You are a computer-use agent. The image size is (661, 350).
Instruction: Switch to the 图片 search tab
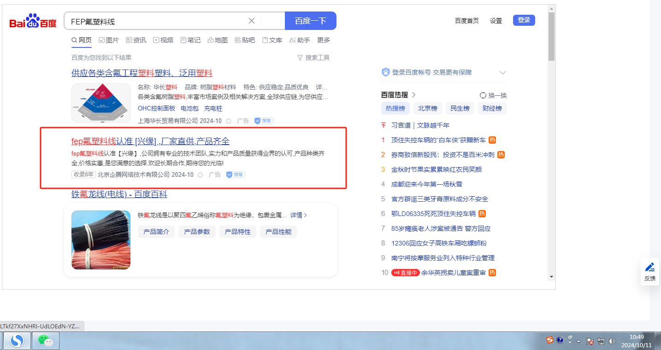coord(109,40)
